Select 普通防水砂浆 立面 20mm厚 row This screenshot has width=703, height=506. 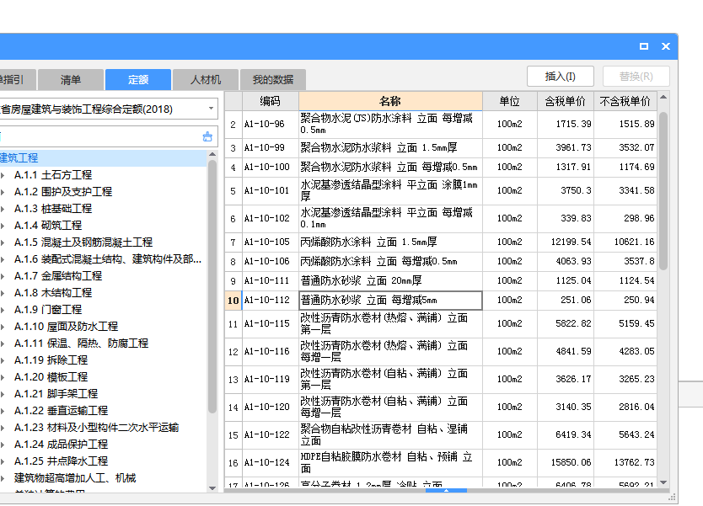pos(390,280)
